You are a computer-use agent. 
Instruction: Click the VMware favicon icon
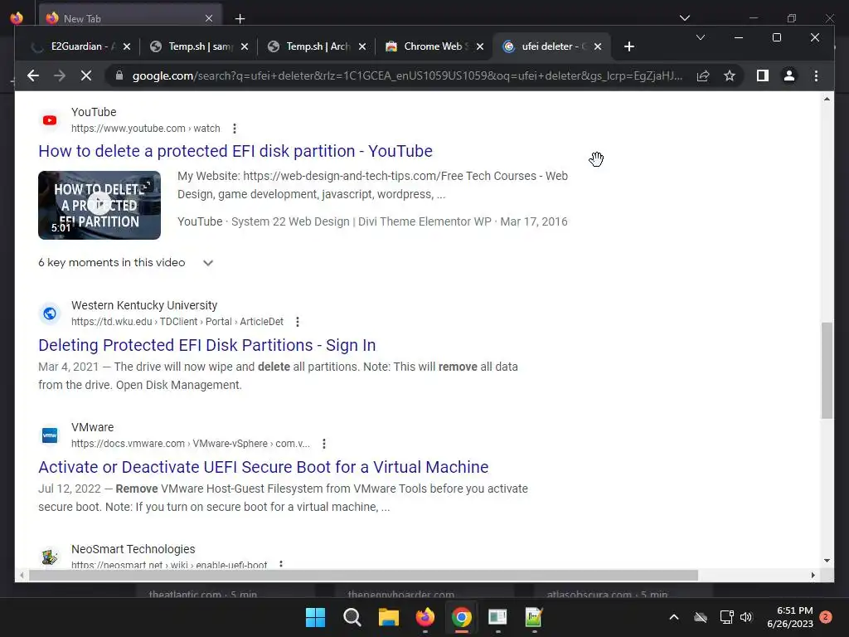[x=49, y=435]
